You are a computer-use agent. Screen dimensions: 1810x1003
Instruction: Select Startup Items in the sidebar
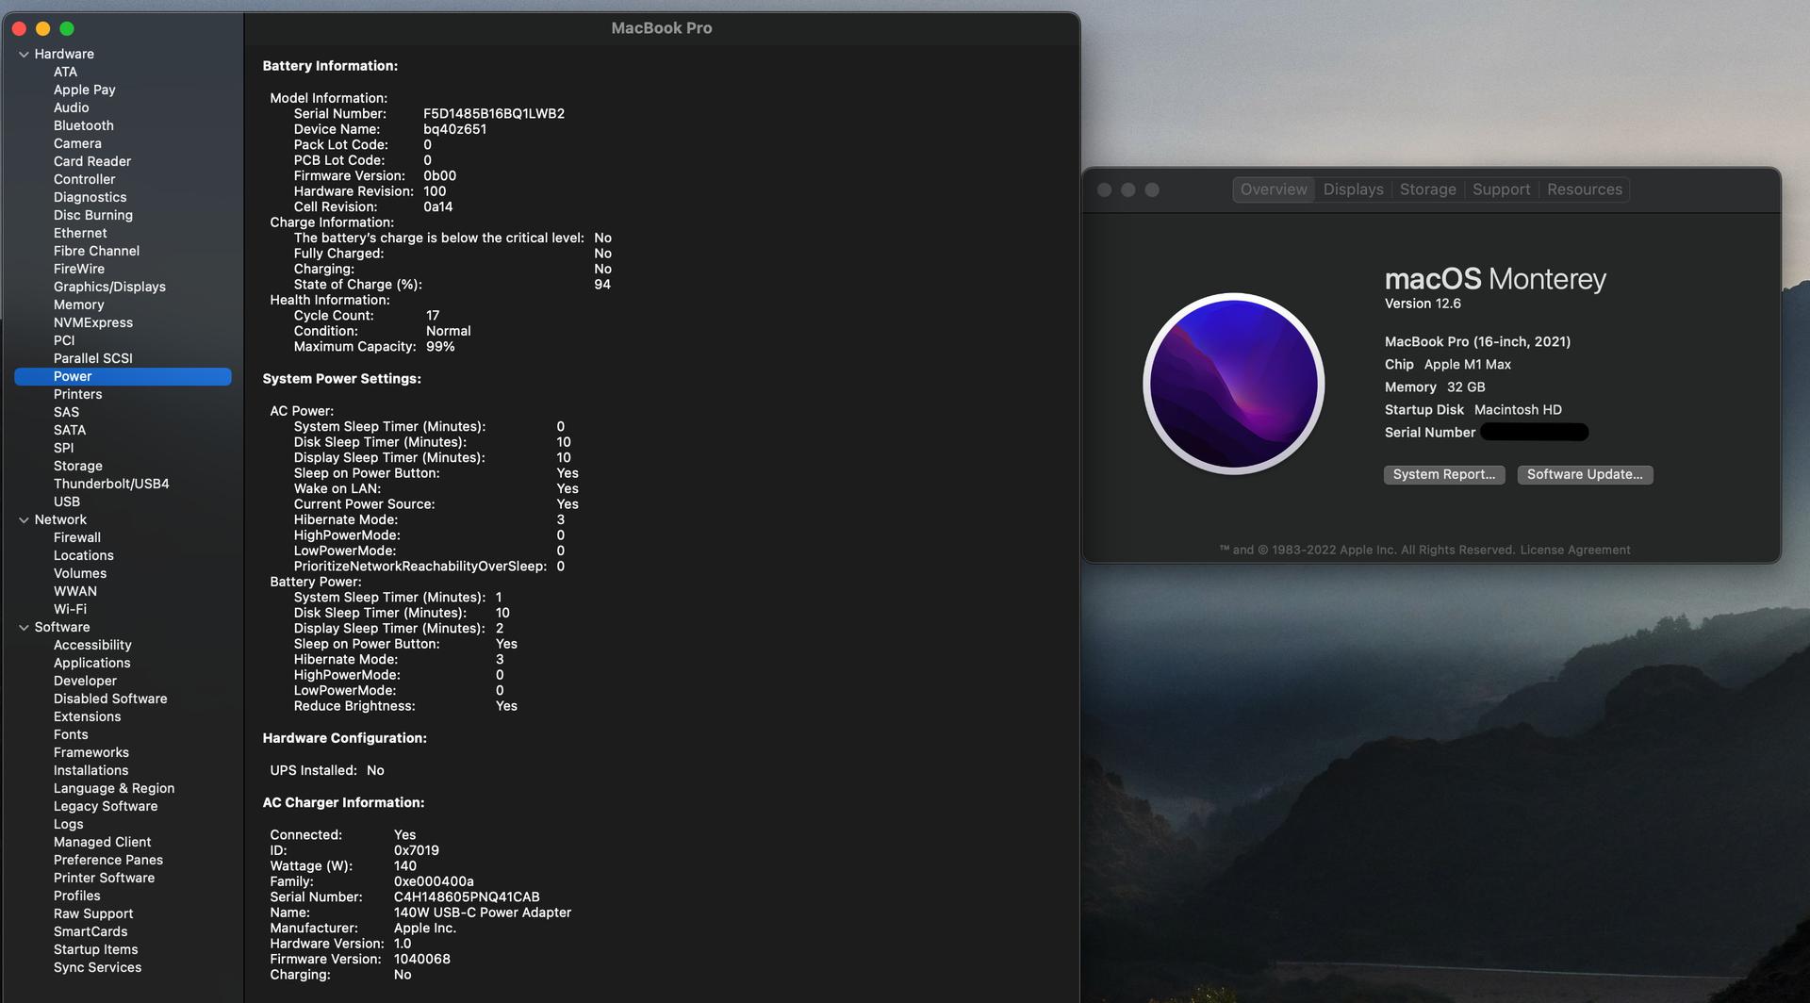pyautogui.click(x=95, y=949)
